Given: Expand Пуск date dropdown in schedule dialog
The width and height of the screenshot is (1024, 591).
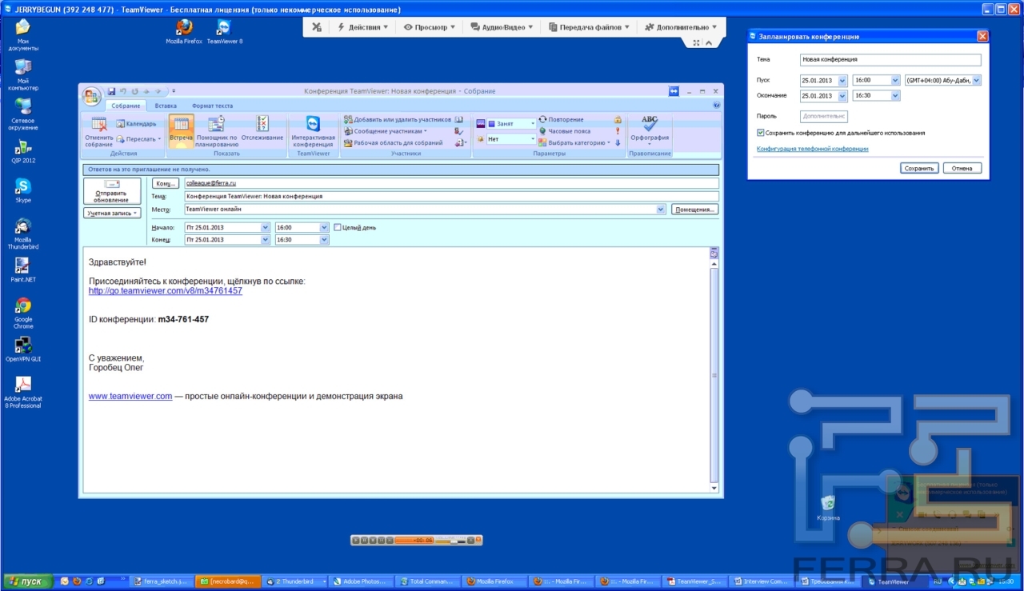Looking at the screenshot, I should [842, 81].
